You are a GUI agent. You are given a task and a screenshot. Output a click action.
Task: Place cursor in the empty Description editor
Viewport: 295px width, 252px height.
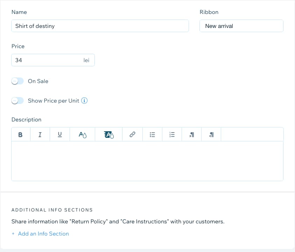click(x=147, y=161)
